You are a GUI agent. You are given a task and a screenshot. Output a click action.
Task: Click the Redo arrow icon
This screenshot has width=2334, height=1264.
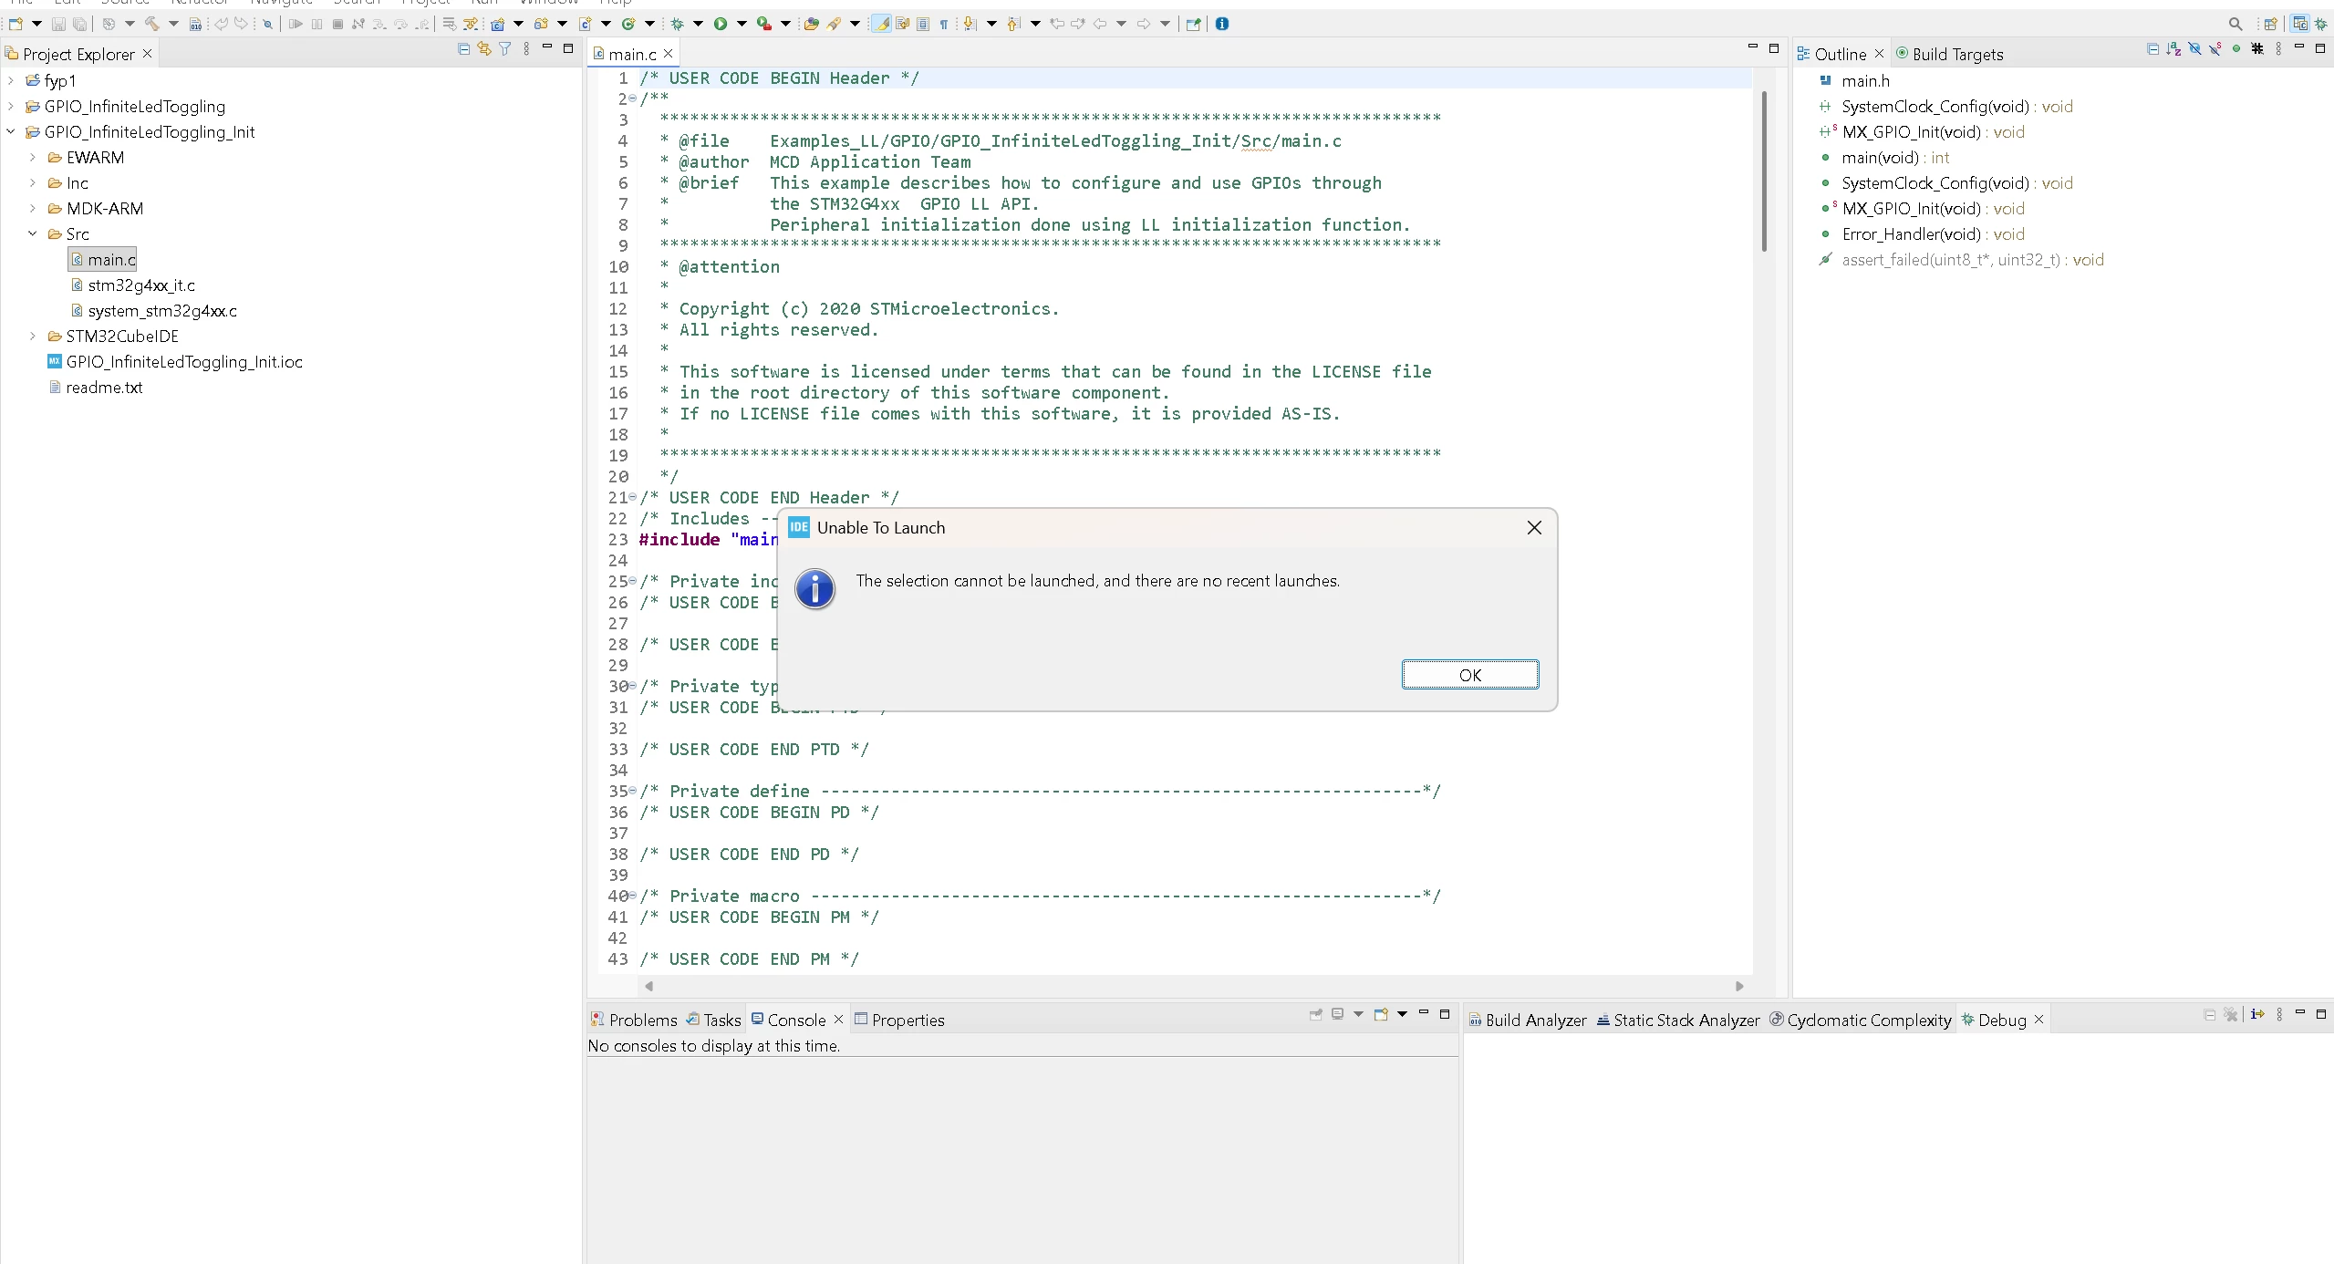pyautogui.click(x=241, y=24)
